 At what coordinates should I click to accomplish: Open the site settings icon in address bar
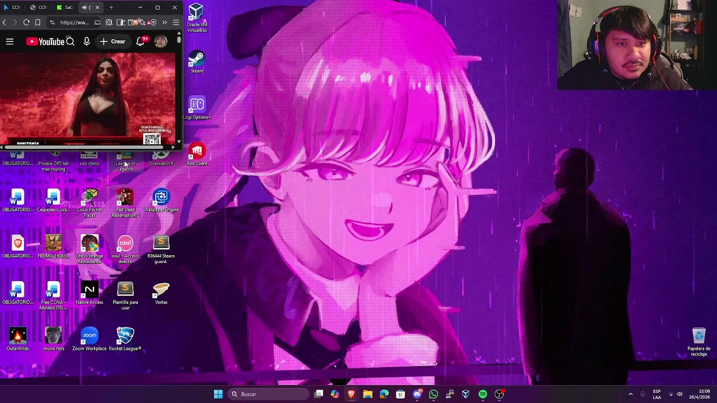point(52,22)
